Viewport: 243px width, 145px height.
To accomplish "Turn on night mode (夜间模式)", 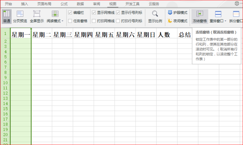I will pos(178,21).
